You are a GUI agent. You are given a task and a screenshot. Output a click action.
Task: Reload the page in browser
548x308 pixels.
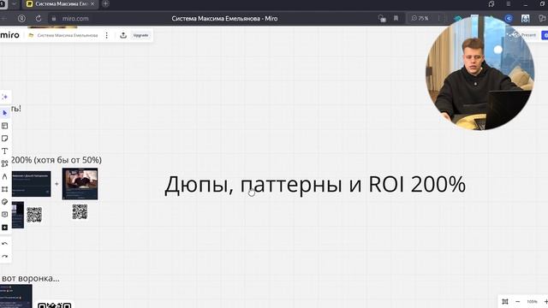click(x=39, y=19)
